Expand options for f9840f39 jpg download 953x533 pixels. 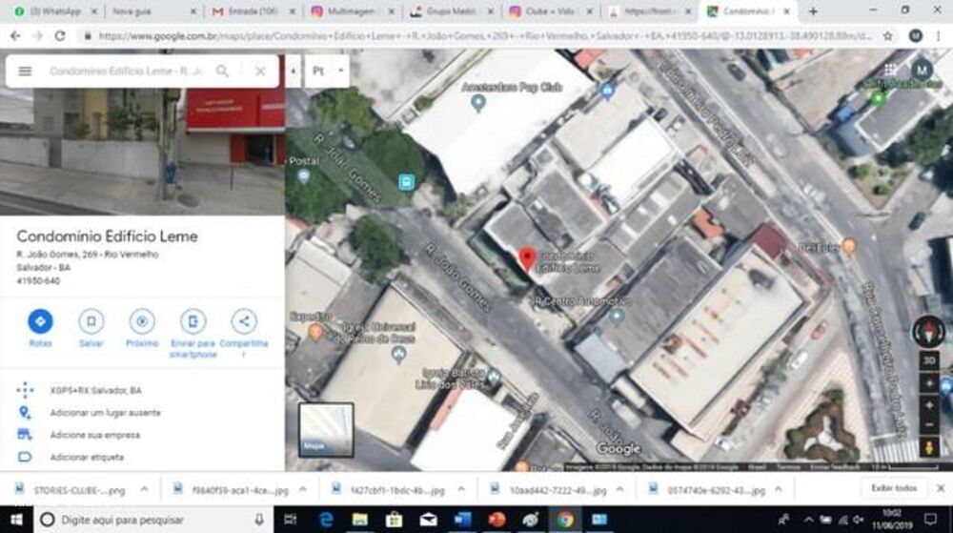pos(303,489)
